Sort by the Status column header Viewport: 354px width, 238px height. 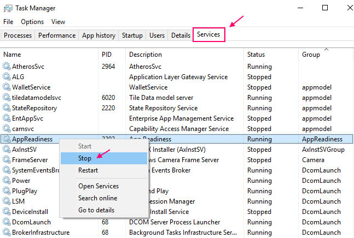(x=256, y=55)
